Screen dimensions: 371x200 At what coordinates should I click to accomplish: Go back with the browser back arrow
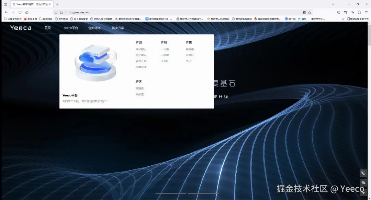[x=6, y=12]
